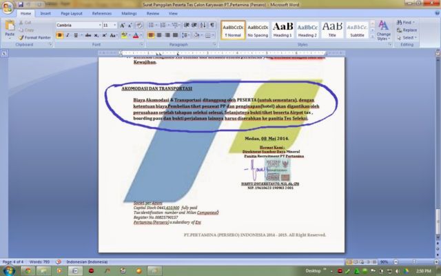Open the Mailings ribbon tab

[x=129, y=14]
